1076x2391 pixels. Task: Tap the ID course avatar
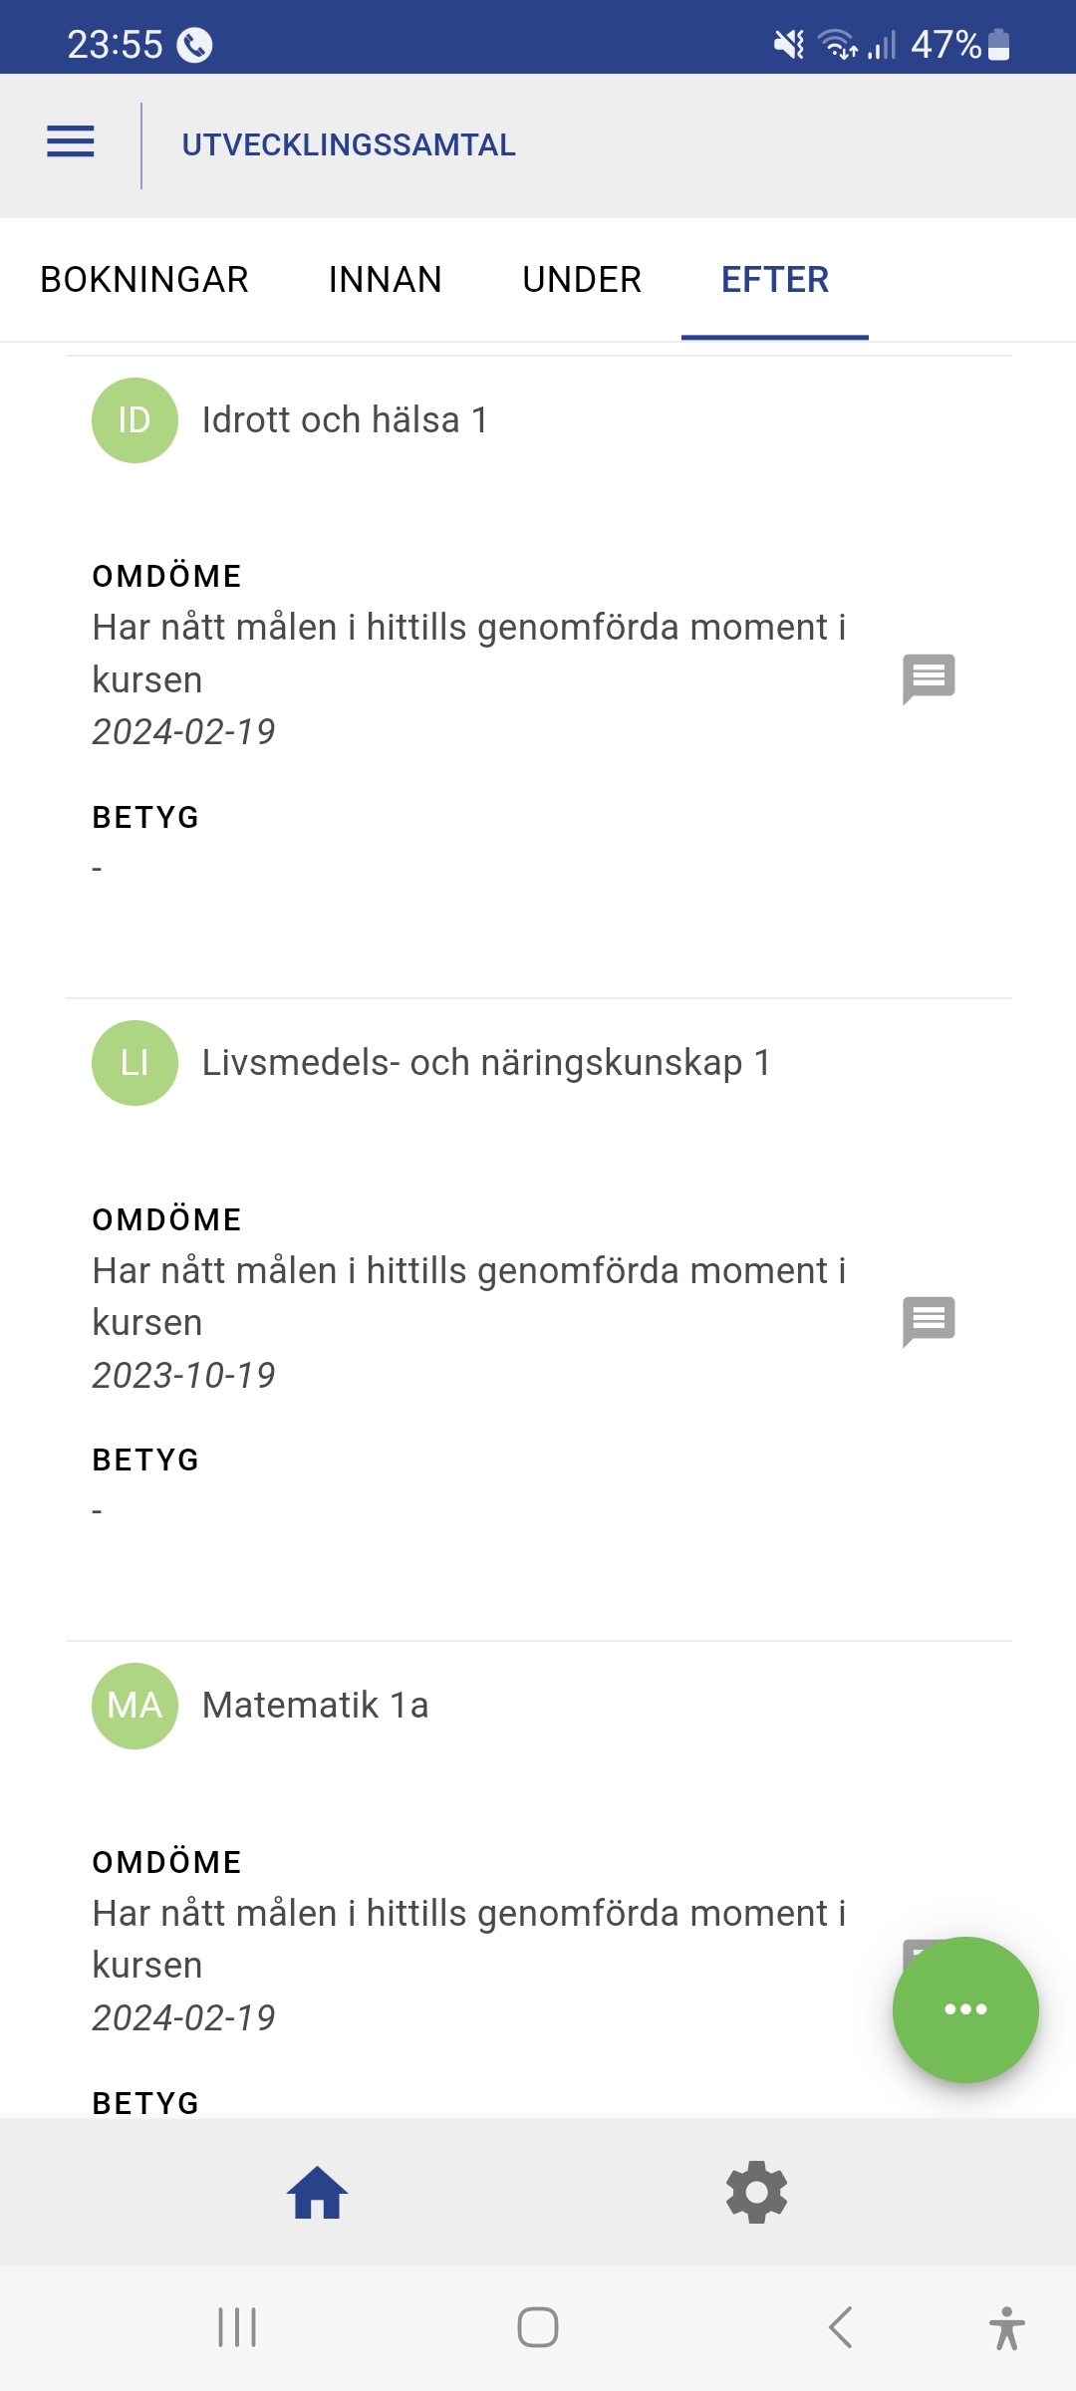(134, 420)
